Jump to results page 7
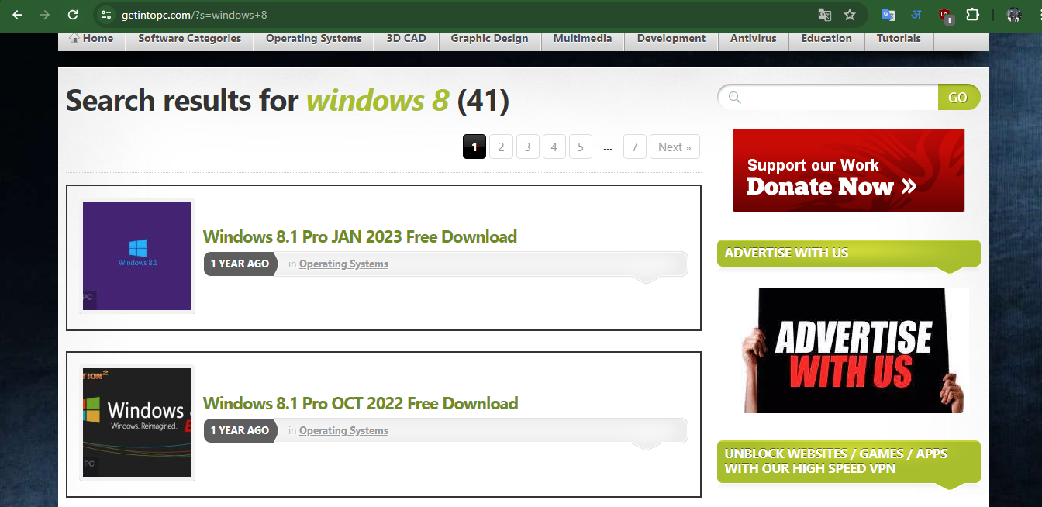Screen dimensions: 1042x507 (634, 147)
